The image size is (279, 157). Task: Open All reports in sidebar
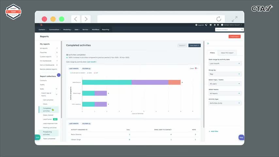tap(43, 48)
